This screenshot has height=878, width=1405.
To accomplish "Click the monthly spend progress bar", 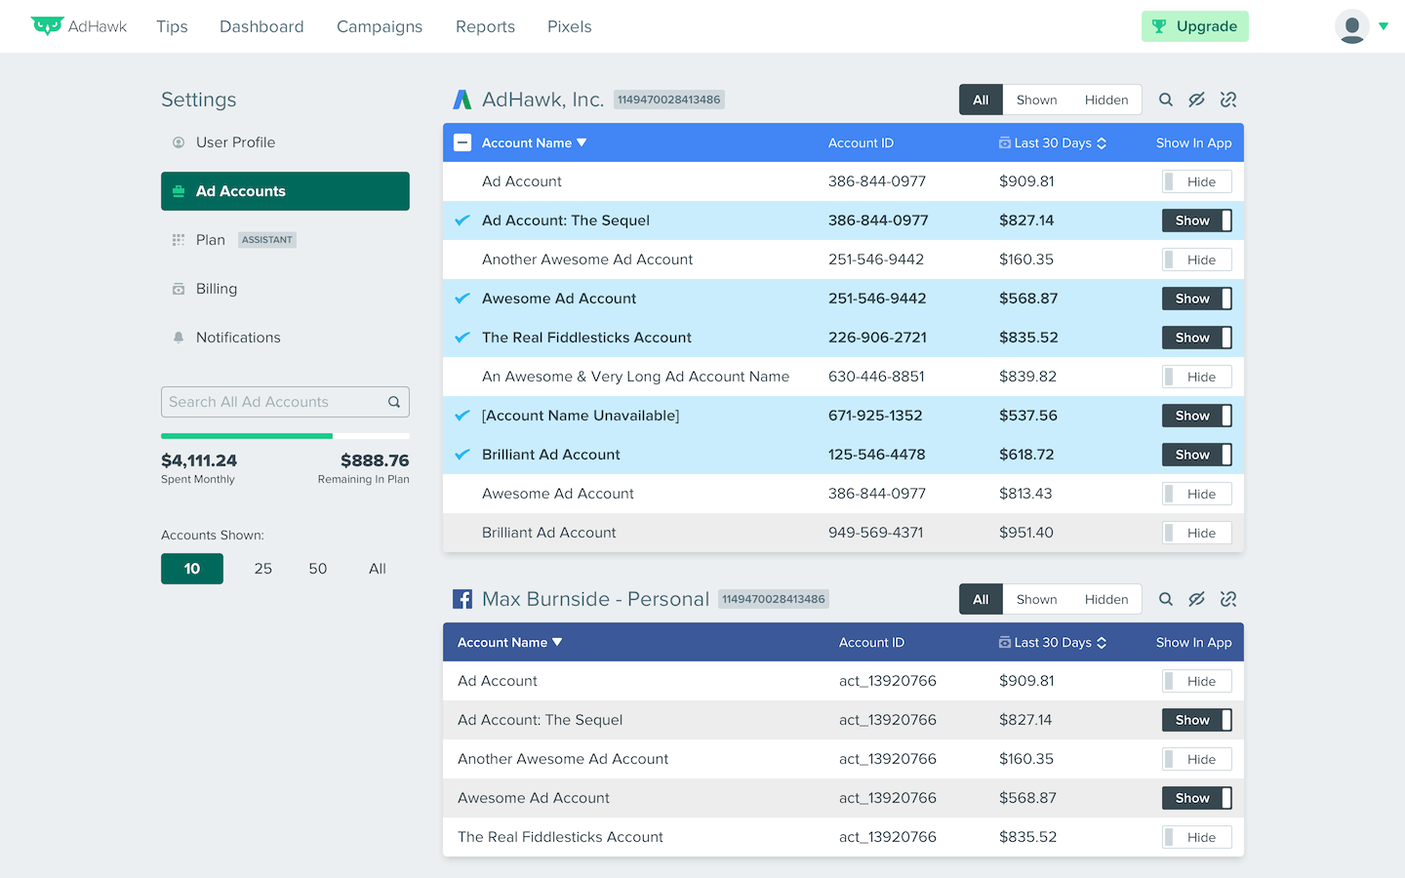I will pos(285,436).
